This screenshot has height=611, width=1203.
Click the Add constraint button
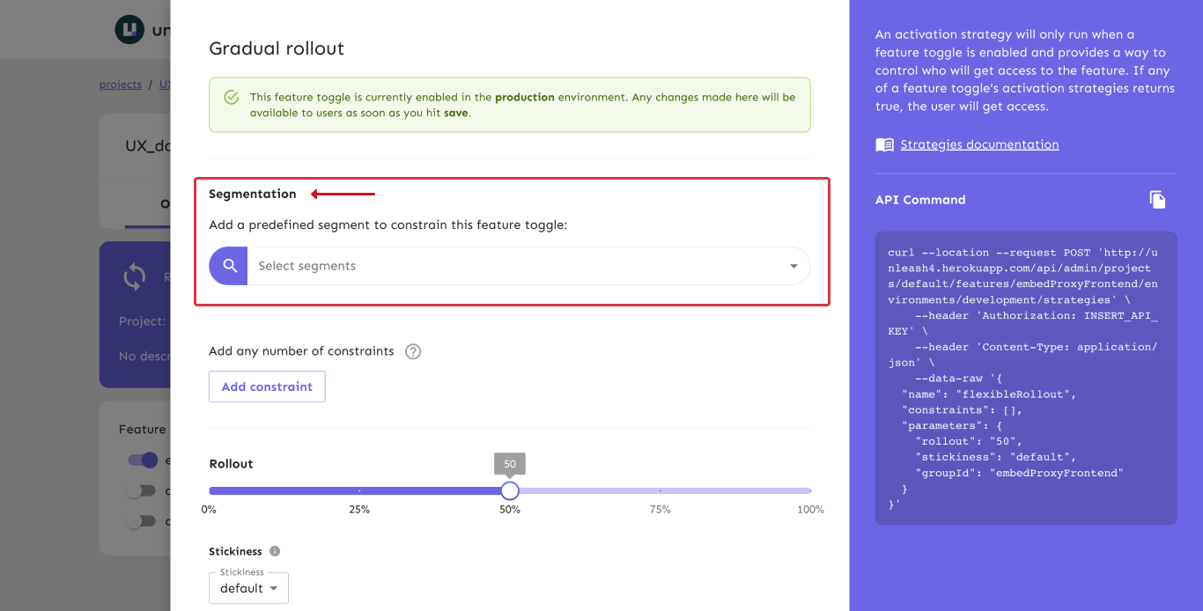point(267,386)
